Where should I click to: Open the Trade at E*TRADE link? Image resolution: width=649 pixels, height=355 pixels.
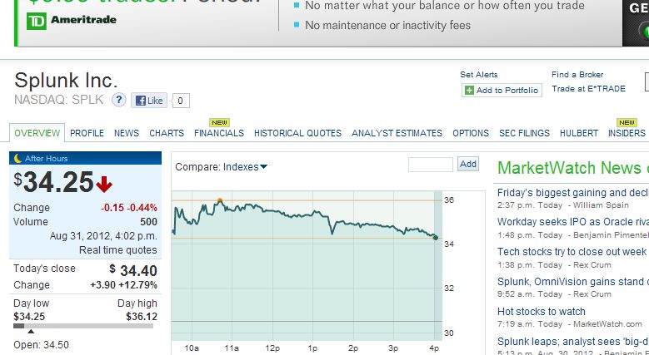(588, 89)
